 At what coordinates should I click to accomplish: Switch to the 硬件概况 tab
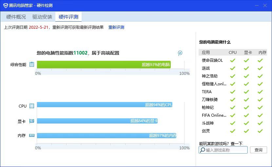[x=16, y=17]
